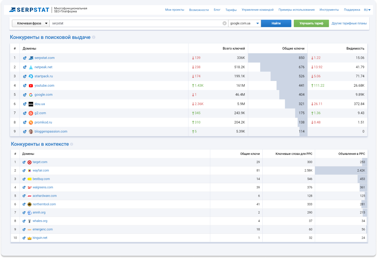Expand the Ключевая фраза search type dropdown

[x=31, y=23]
